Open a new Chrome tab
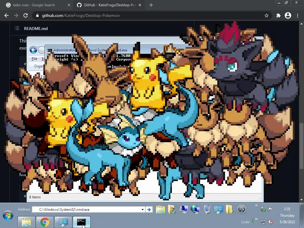304x228 pixels. (151, 5)
